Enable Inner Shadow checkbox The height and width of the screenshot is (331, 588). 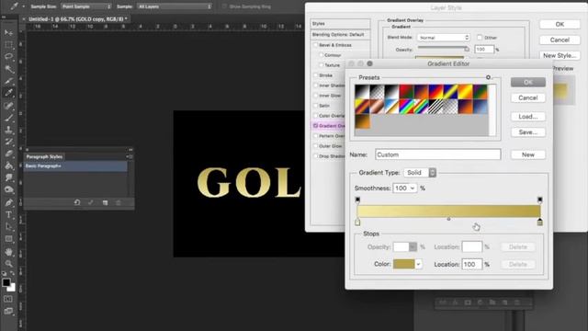click(x=316, y=86)
